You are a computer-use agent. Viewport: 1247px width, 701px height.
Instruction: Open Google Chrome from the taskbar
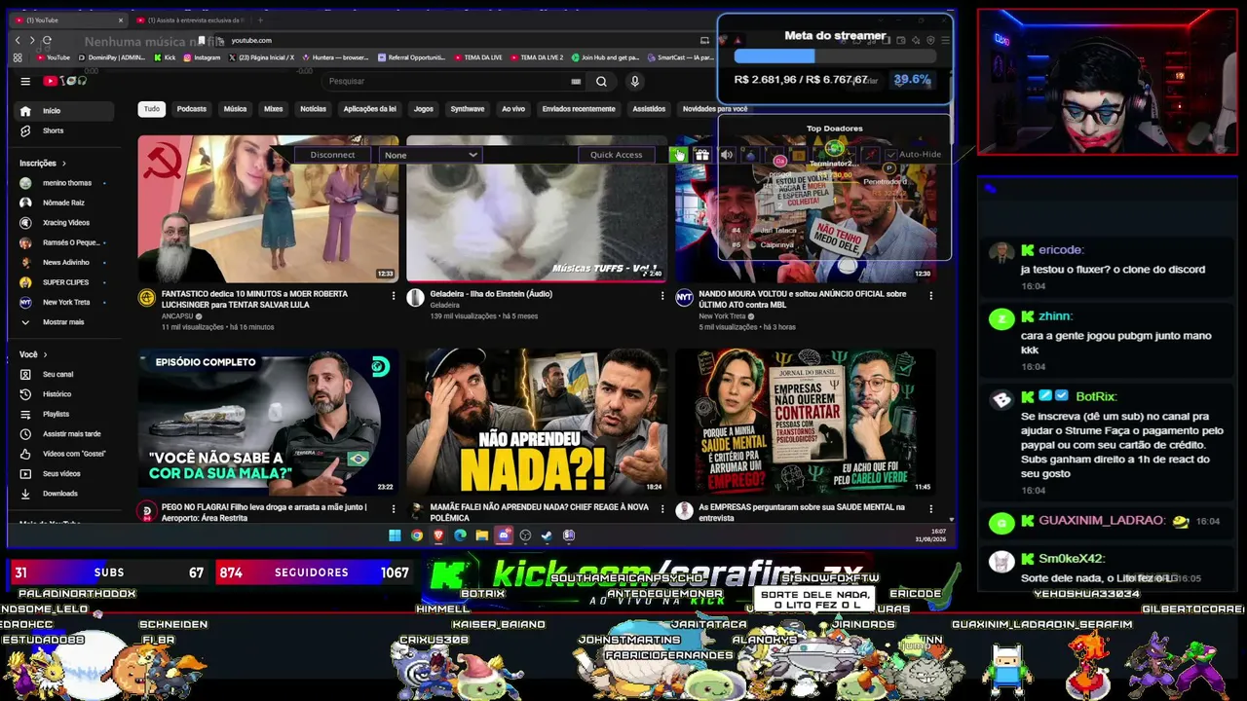[417, 535]
